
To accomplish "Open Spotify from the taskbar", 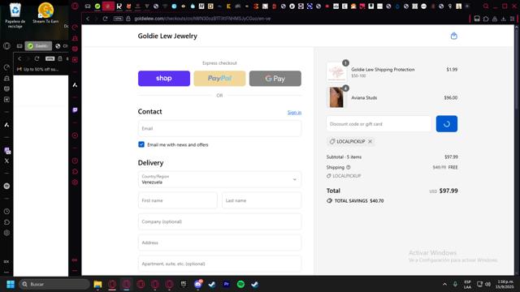I will 240,284.
